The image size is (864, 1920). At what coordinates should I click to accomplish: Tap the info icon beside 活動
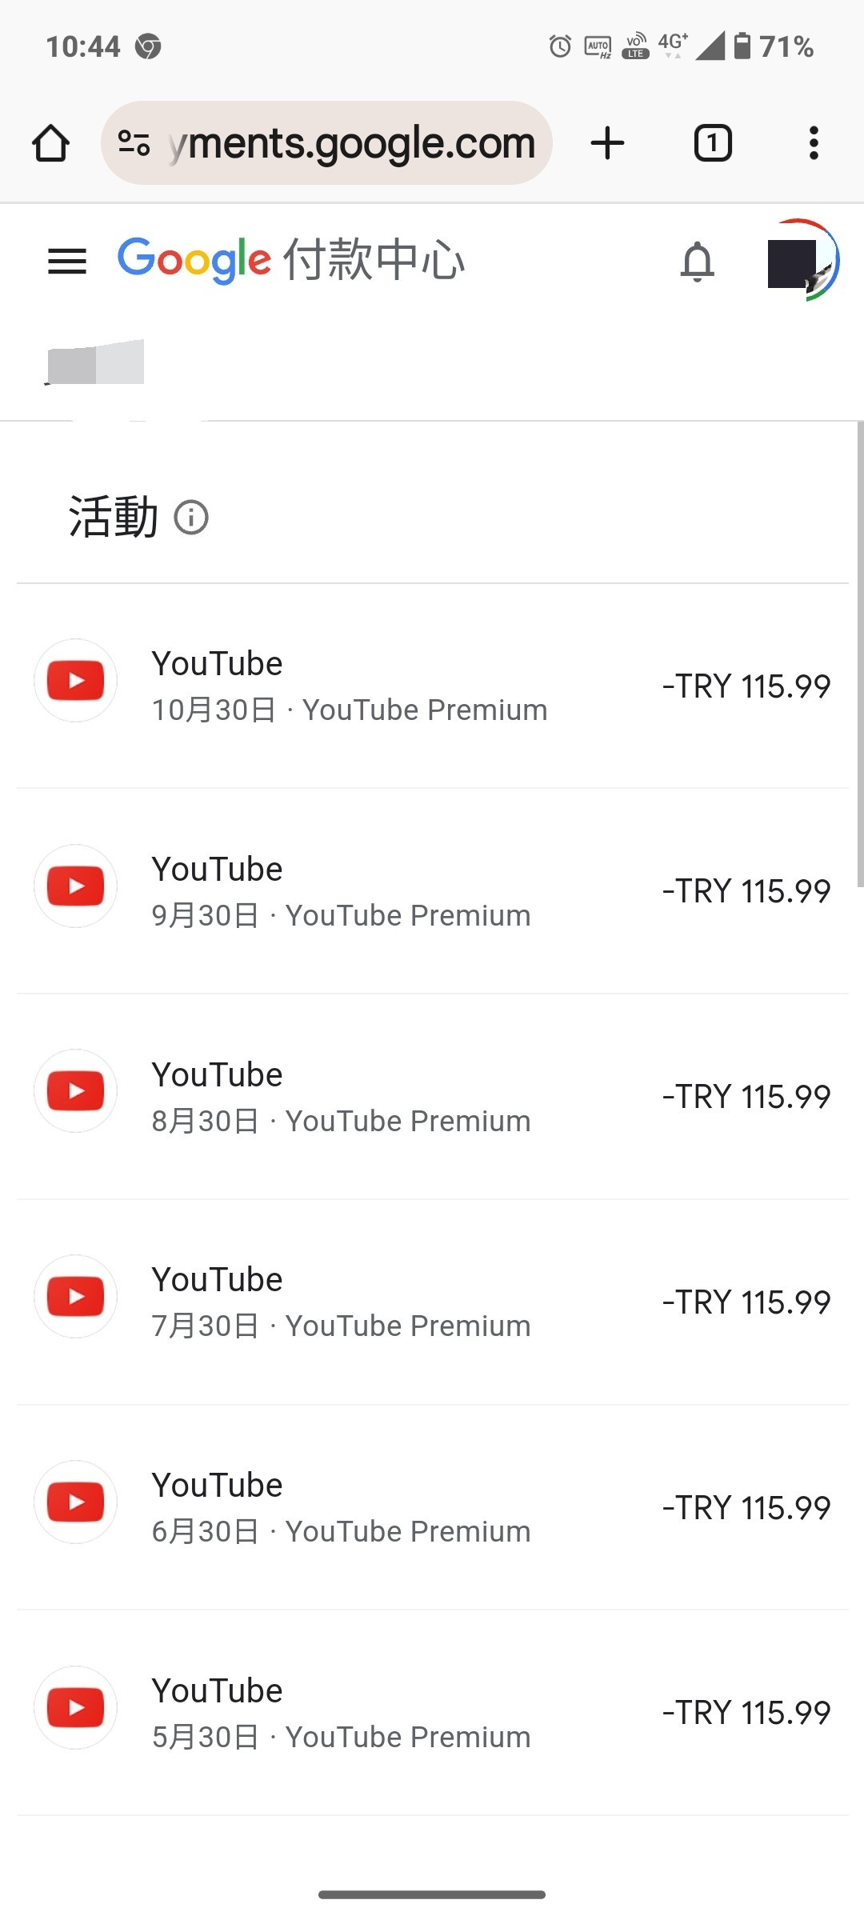click(x=191, y=518)
